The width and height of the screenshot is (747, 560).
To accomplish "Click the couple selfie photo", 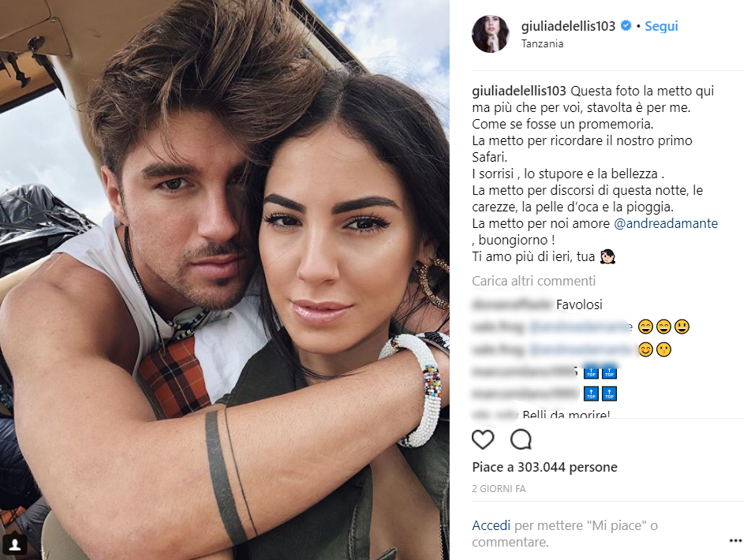I will point(225,280).
